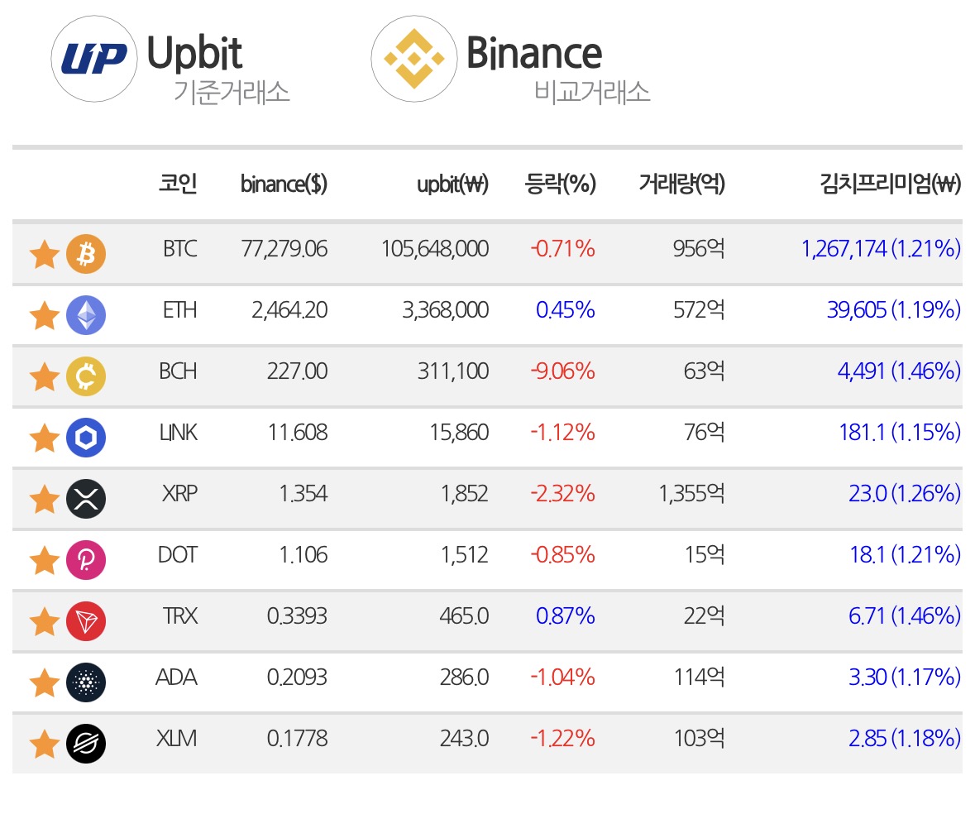
Task: Click the Bitcoin coin icon
Action: click(87, 254)
